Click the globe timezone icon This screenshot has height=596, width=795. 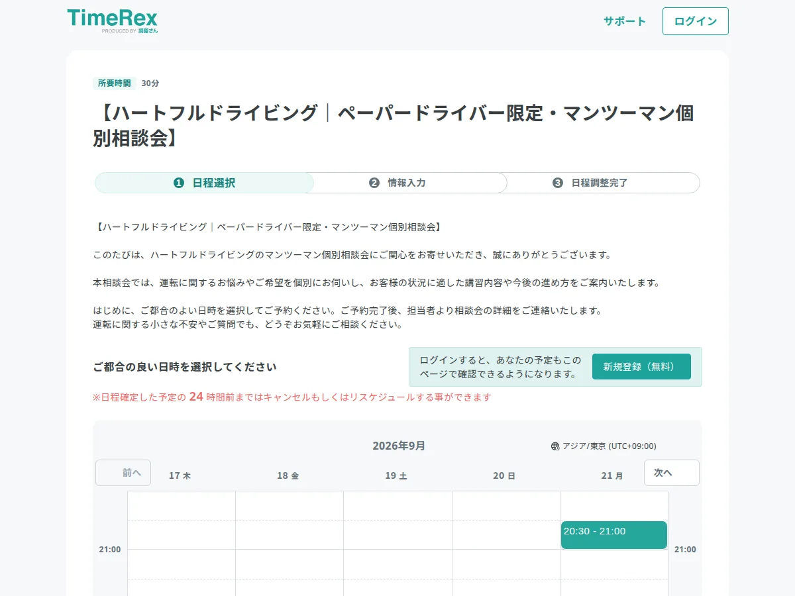click(555, 446)
